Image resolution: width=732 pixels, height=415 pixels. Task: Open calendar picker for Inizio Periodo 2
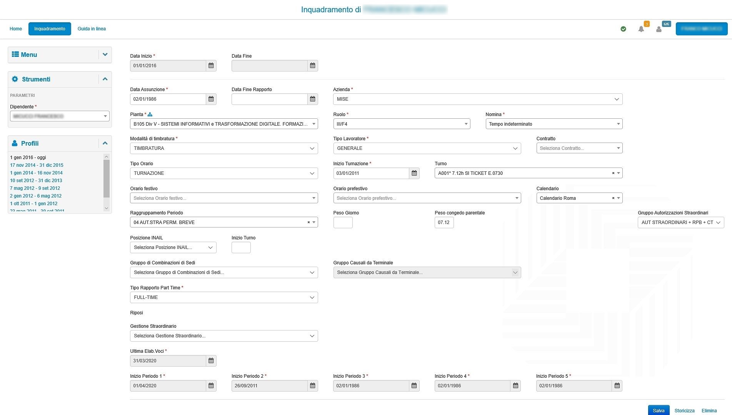313,386
